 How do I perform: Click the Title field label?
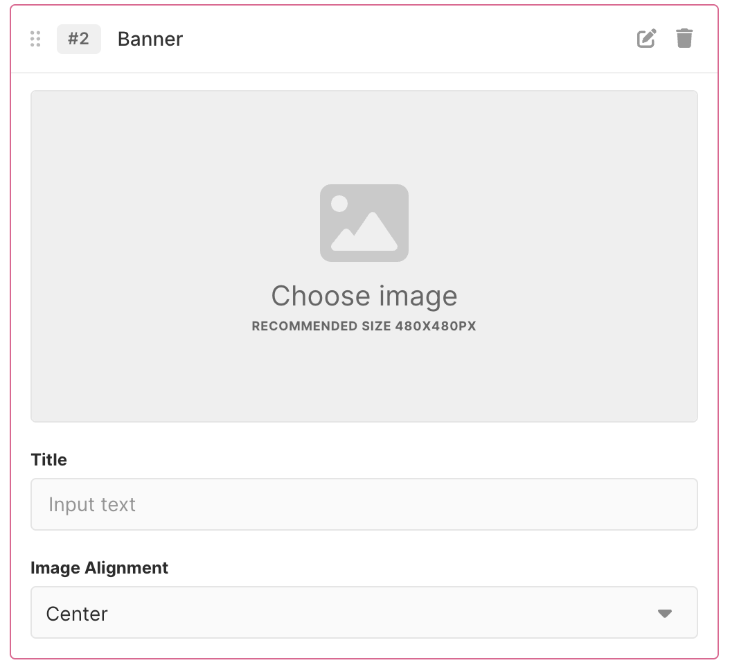[49, 460]
